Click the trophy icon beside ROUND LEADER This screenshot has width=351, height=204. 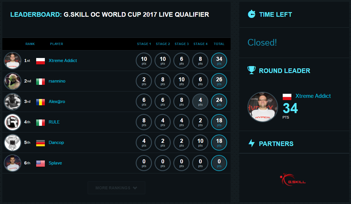[x=251, y=70]
